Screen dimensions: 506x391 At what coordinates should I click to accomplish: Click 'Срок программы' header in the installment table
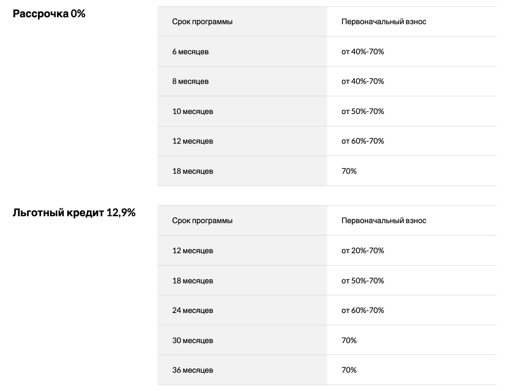(202, 22)
